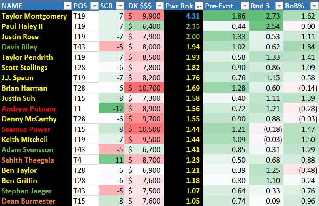Select the Scott Stallings name cell
This screenshot has width=319, height=206.
click(x=36, y=68)
